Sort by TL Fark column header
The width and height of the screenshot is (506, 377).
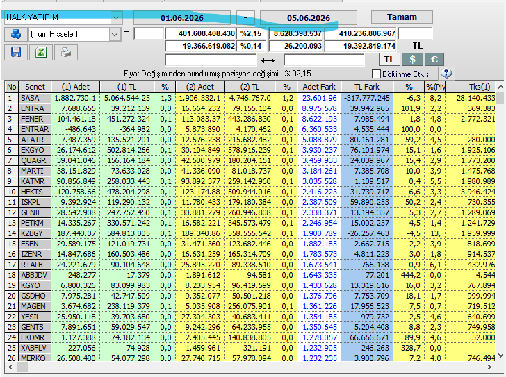pyautogui.click(x=367, y=87)
